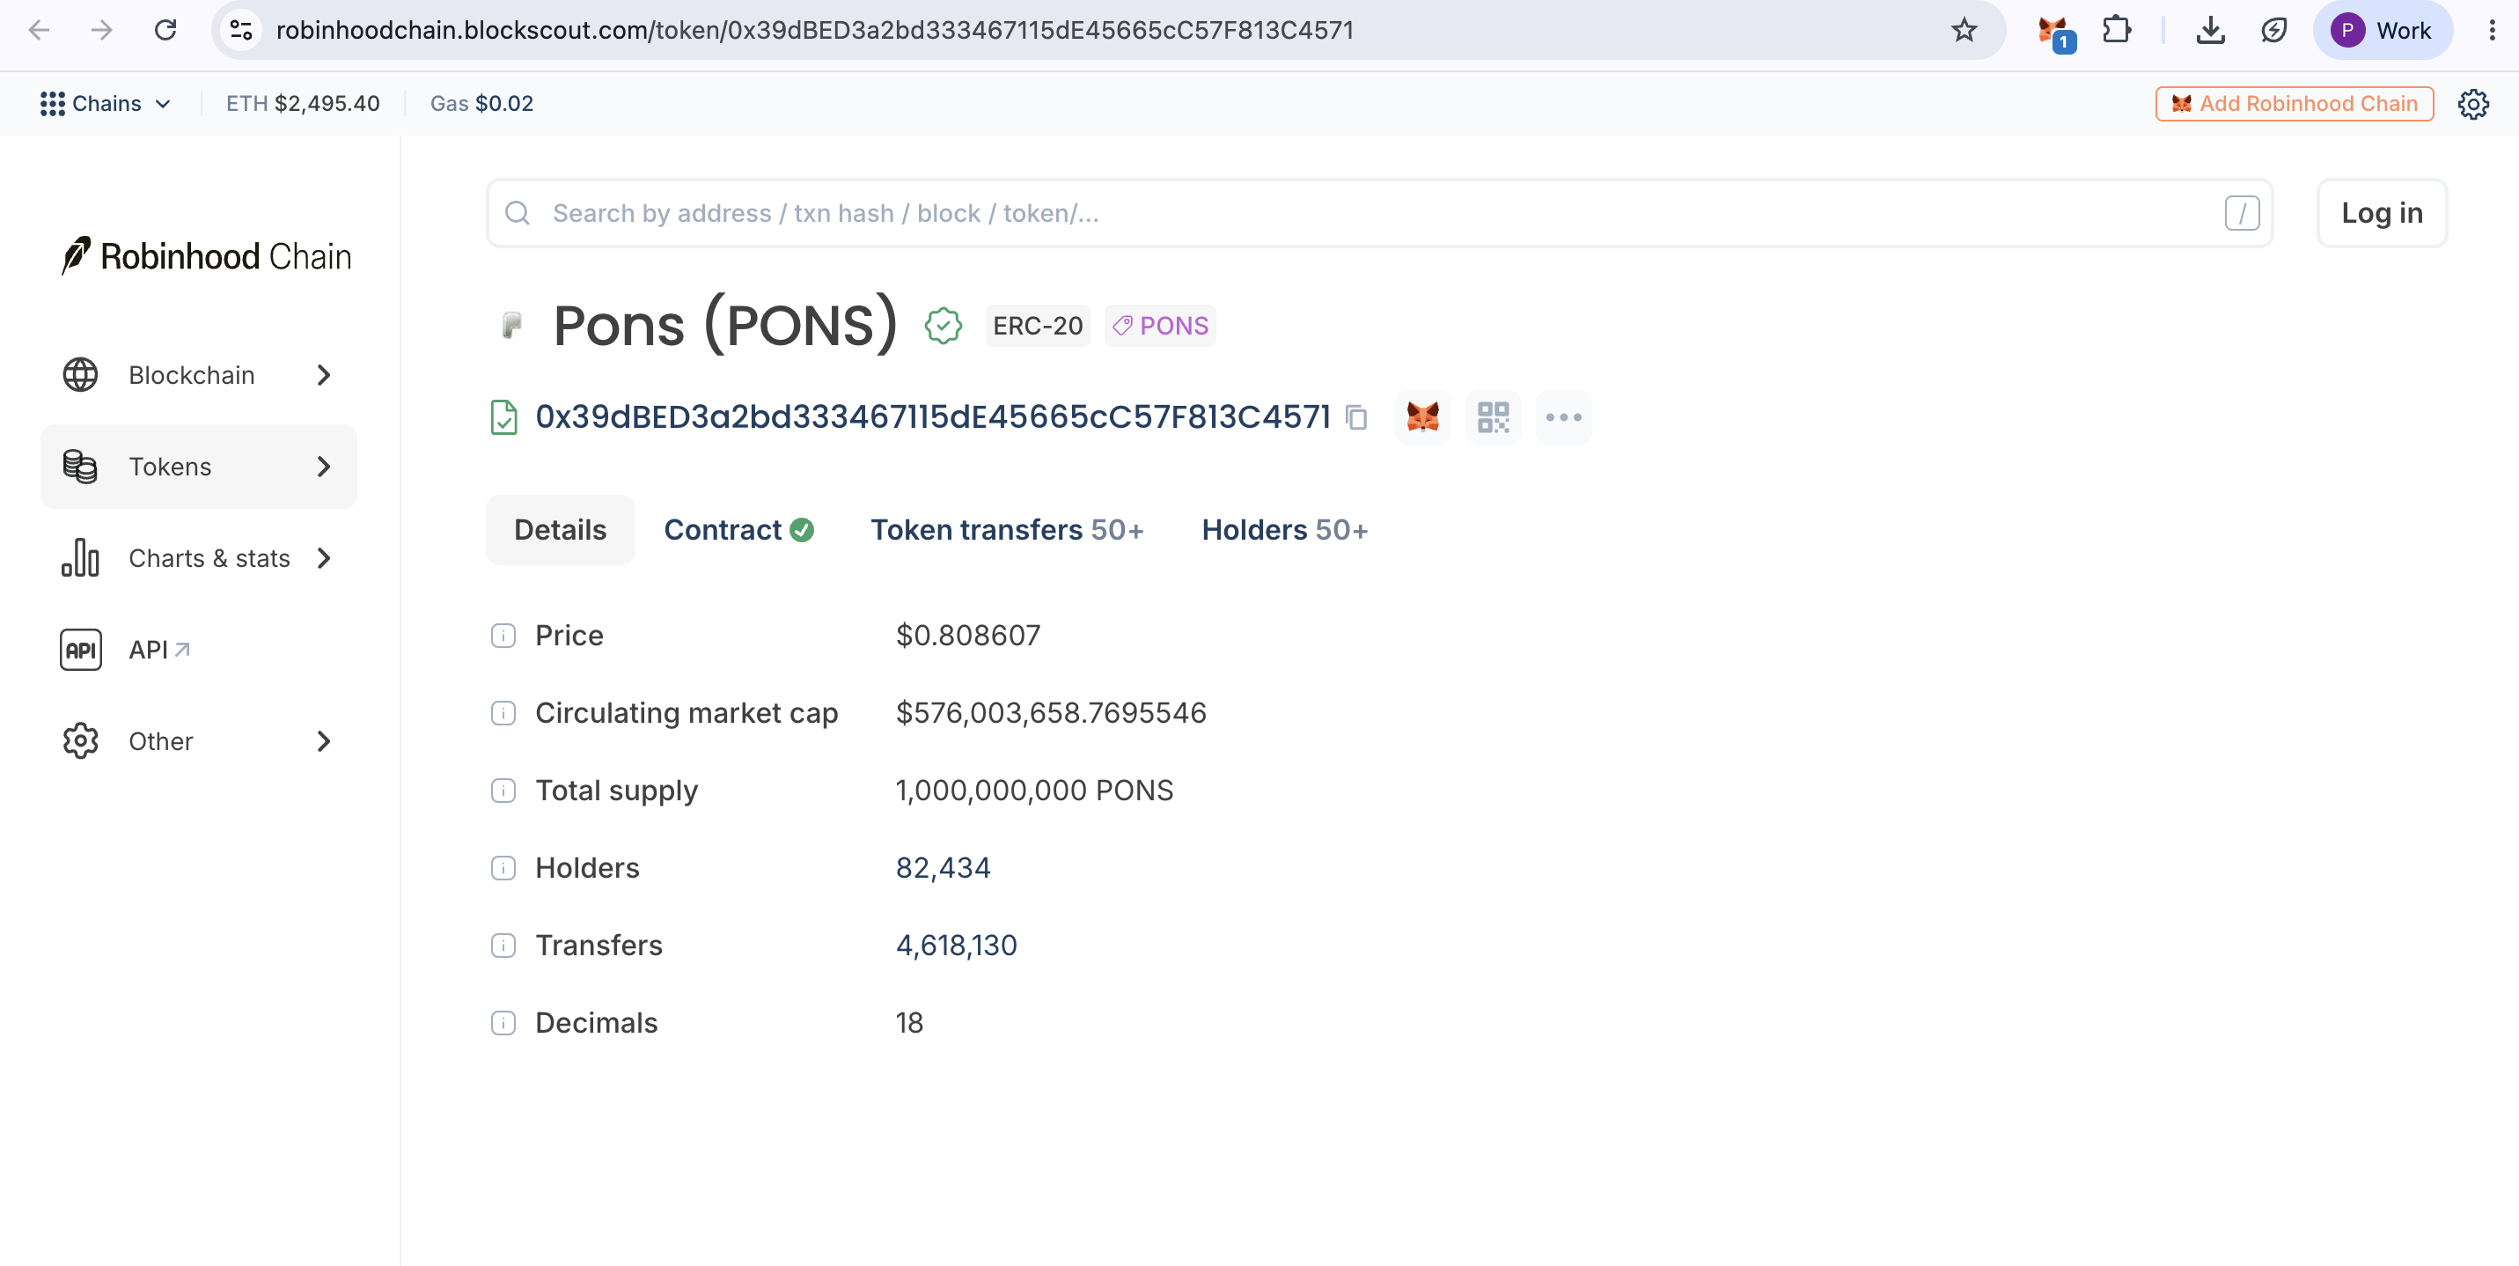Reload the current page
This screenshot has height=1266, width=2519.
pos(165,30)
